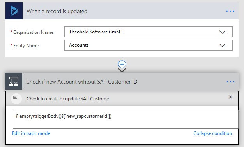Open the ellipsis menu for the Check if new Account step
This screenshot has height=147, width=244.
coord(230,82)
